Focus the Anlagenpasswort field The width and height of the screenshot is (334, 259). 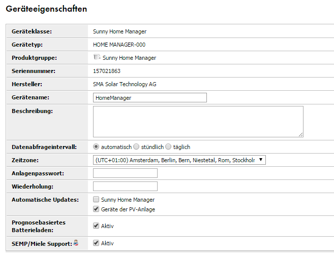(125, 173)
